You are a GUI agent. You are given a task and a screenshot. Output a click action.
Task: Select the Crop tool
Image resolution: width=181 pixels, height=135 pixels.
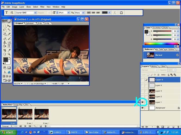(x=5, y=50)
